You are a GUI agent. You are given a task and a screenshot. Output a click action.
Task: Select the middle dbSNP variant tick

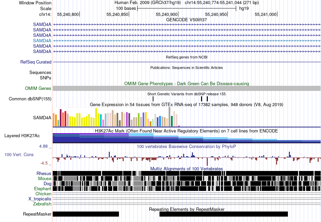[201, 99]
